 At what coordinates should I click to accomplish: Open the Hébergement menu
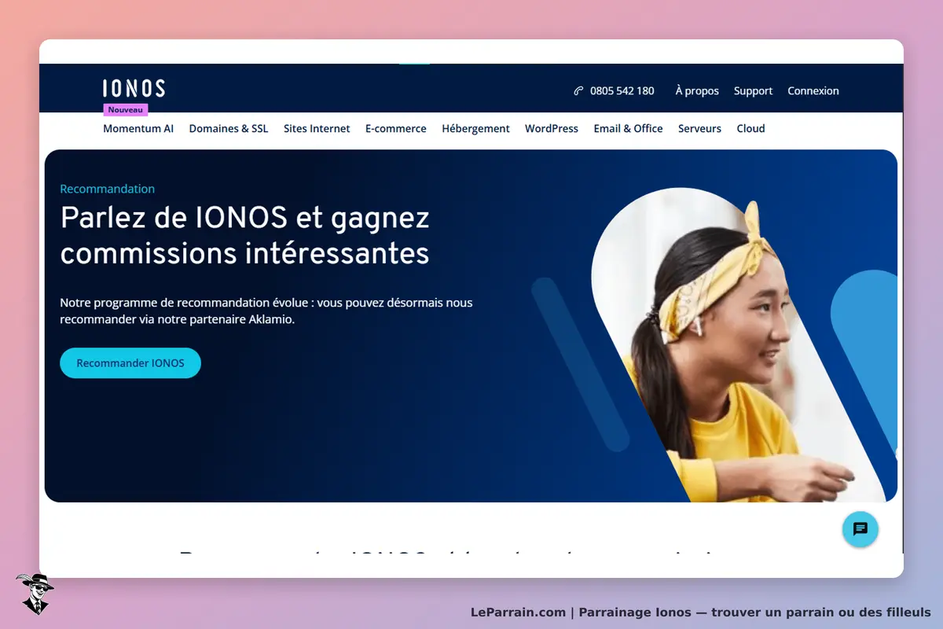click(475, 128)
